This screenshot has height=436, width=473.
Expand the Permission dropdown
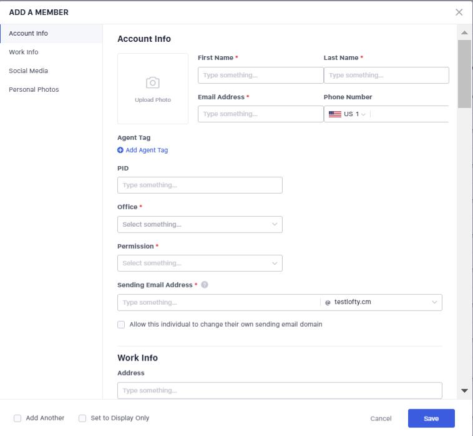pyautogui.click(x=200, y=263)
